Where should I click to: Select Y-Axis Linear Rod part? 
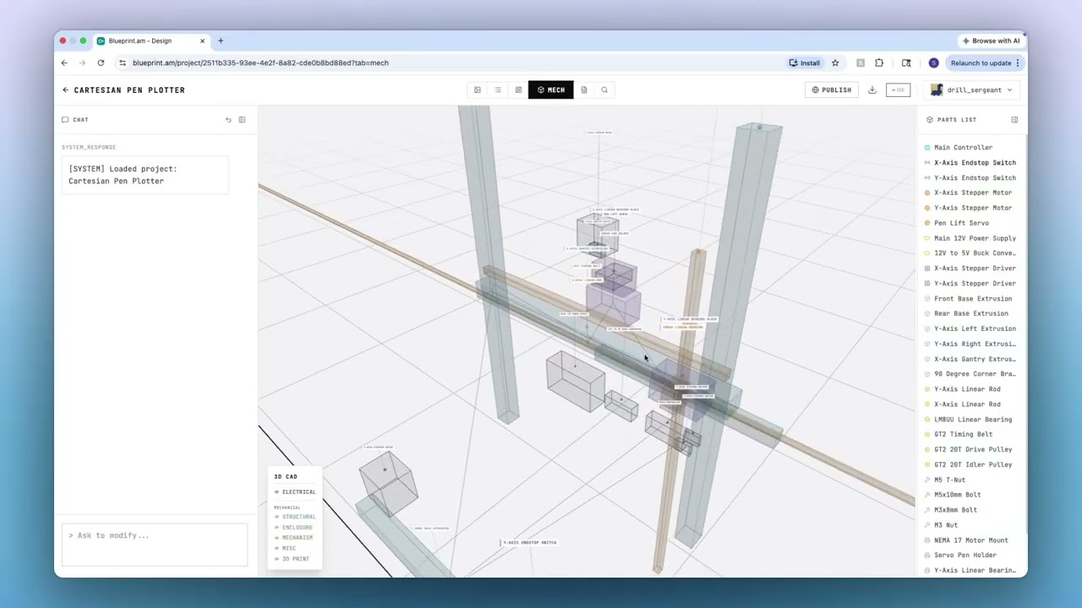point(967,389)
